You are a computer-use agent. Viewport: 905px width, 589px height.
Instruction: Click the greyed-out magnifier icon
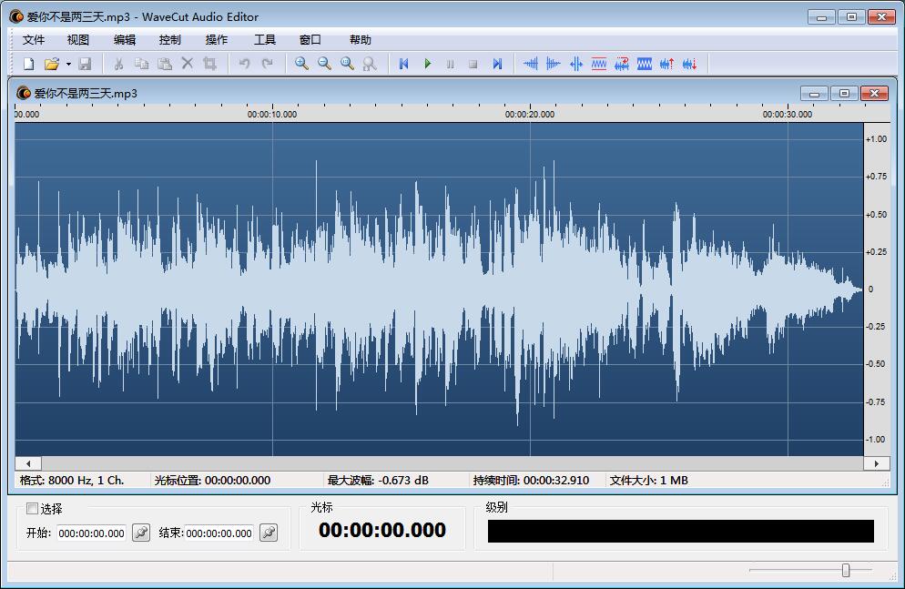tap(370, 64)
